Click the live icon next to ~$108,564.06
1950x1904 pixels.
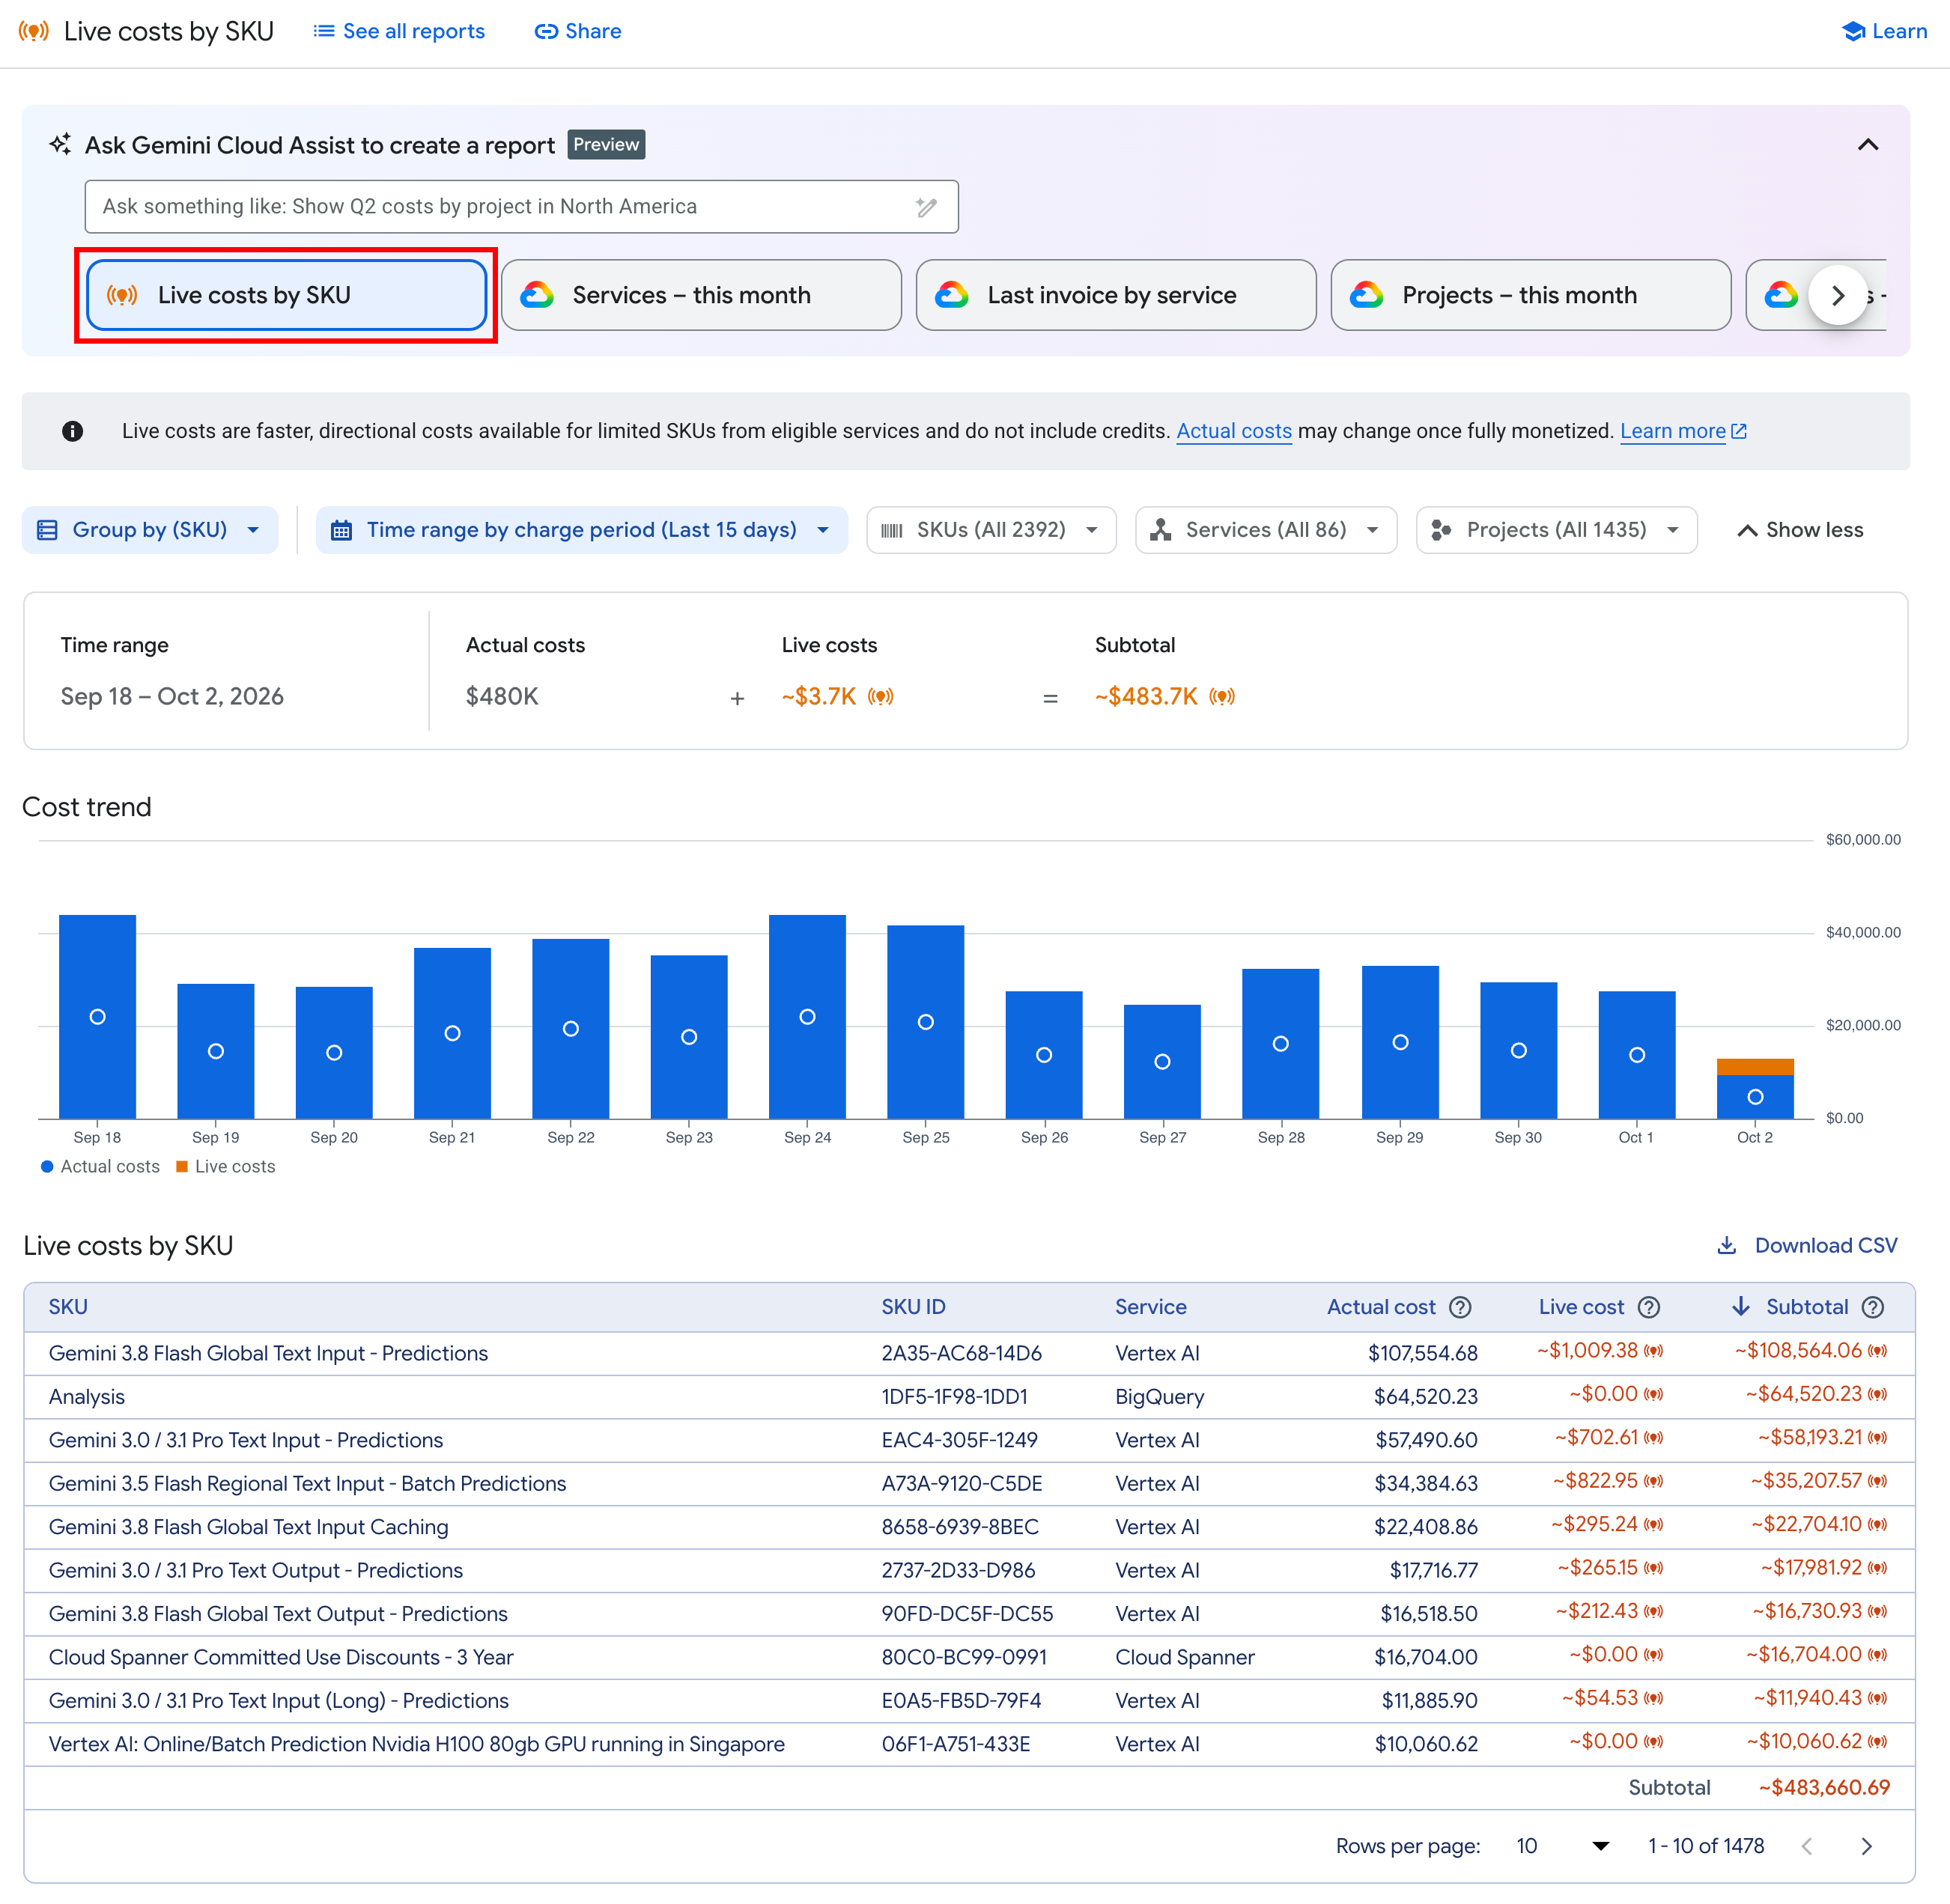click(x=1877, y=1351)
